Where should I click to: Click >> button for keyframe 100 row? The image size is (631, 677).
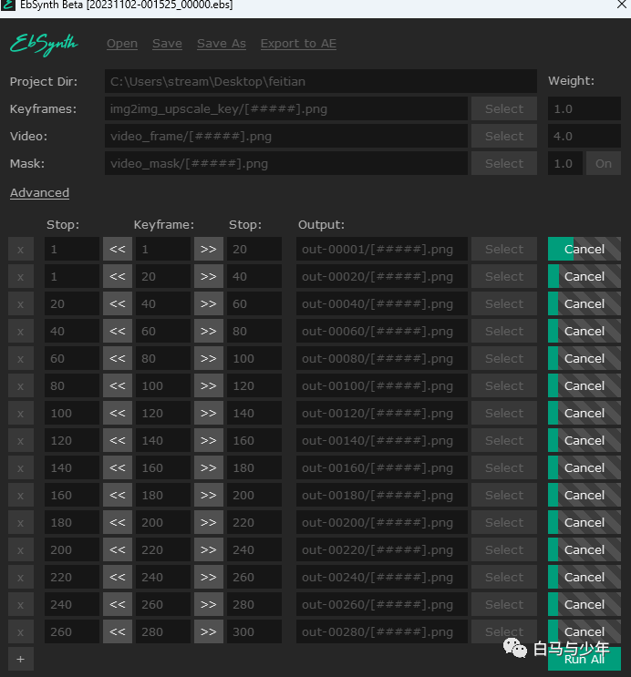click(x=208, y=385)
